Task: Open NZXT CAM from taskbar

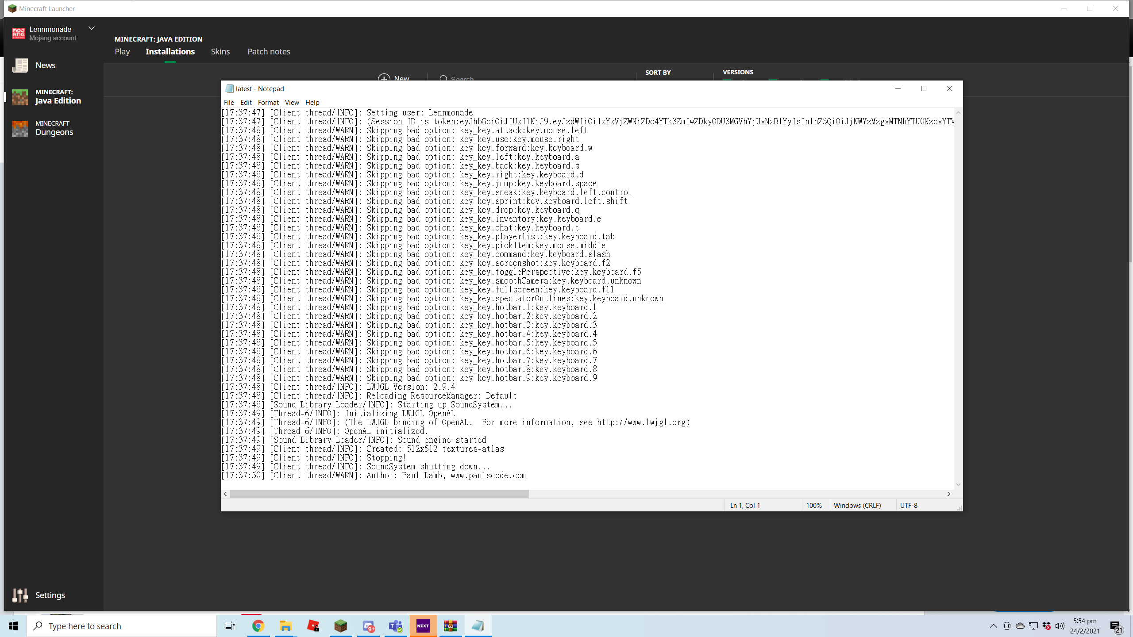Action: click(423, 626)
